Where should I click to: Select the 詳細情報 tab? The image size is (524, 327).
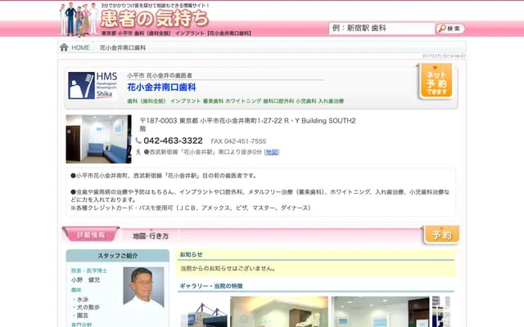[x=91, y=235]
